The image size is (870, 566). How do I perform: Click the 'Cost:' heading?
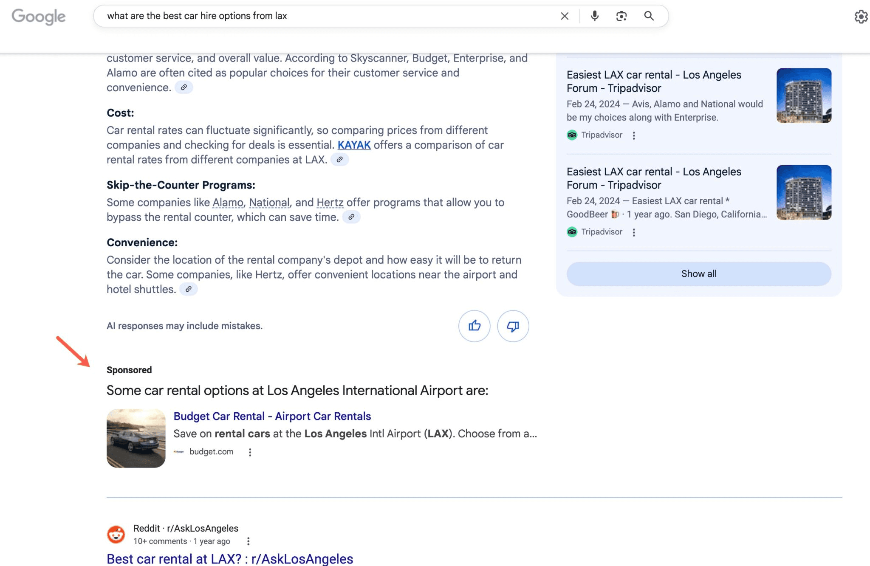(120, 113)
